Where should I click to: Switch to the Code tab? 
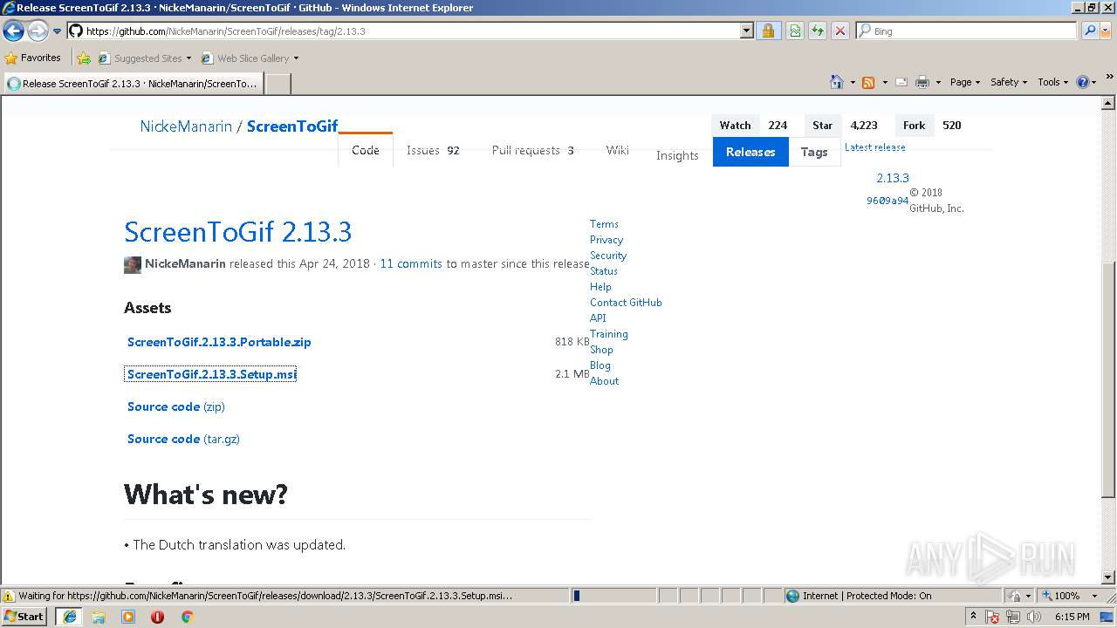tap(366, 150)
